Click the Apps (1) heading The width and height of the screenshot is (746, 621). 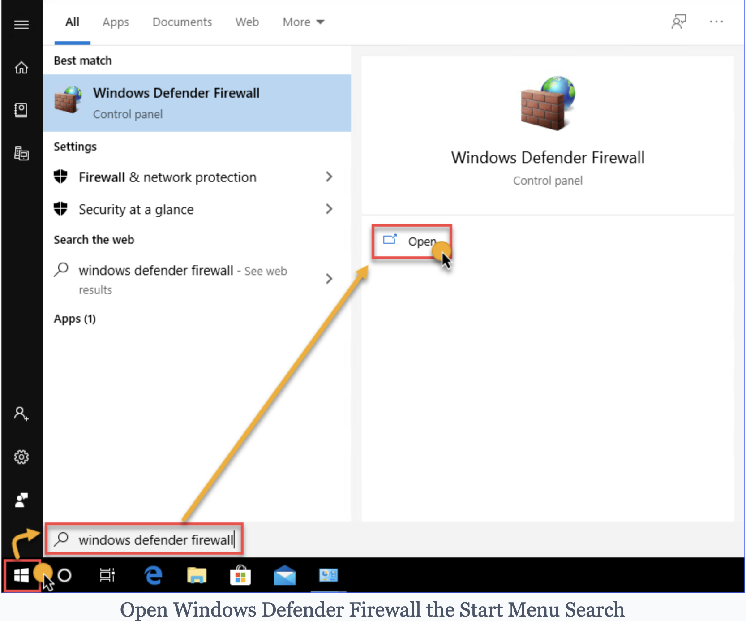75,319
